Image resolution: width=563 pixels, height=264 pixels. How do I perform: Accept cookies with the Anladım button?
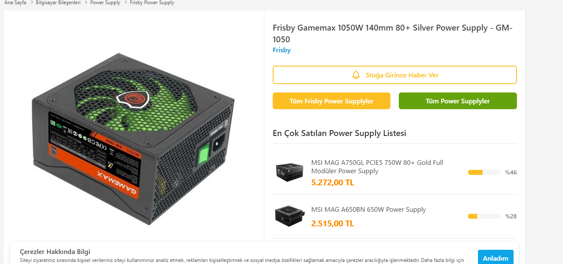pos(496,258)
